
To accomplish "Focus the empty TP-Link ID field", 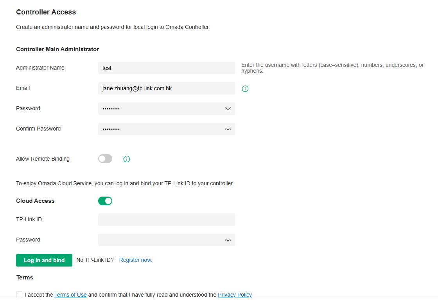I will coord(166,220).
